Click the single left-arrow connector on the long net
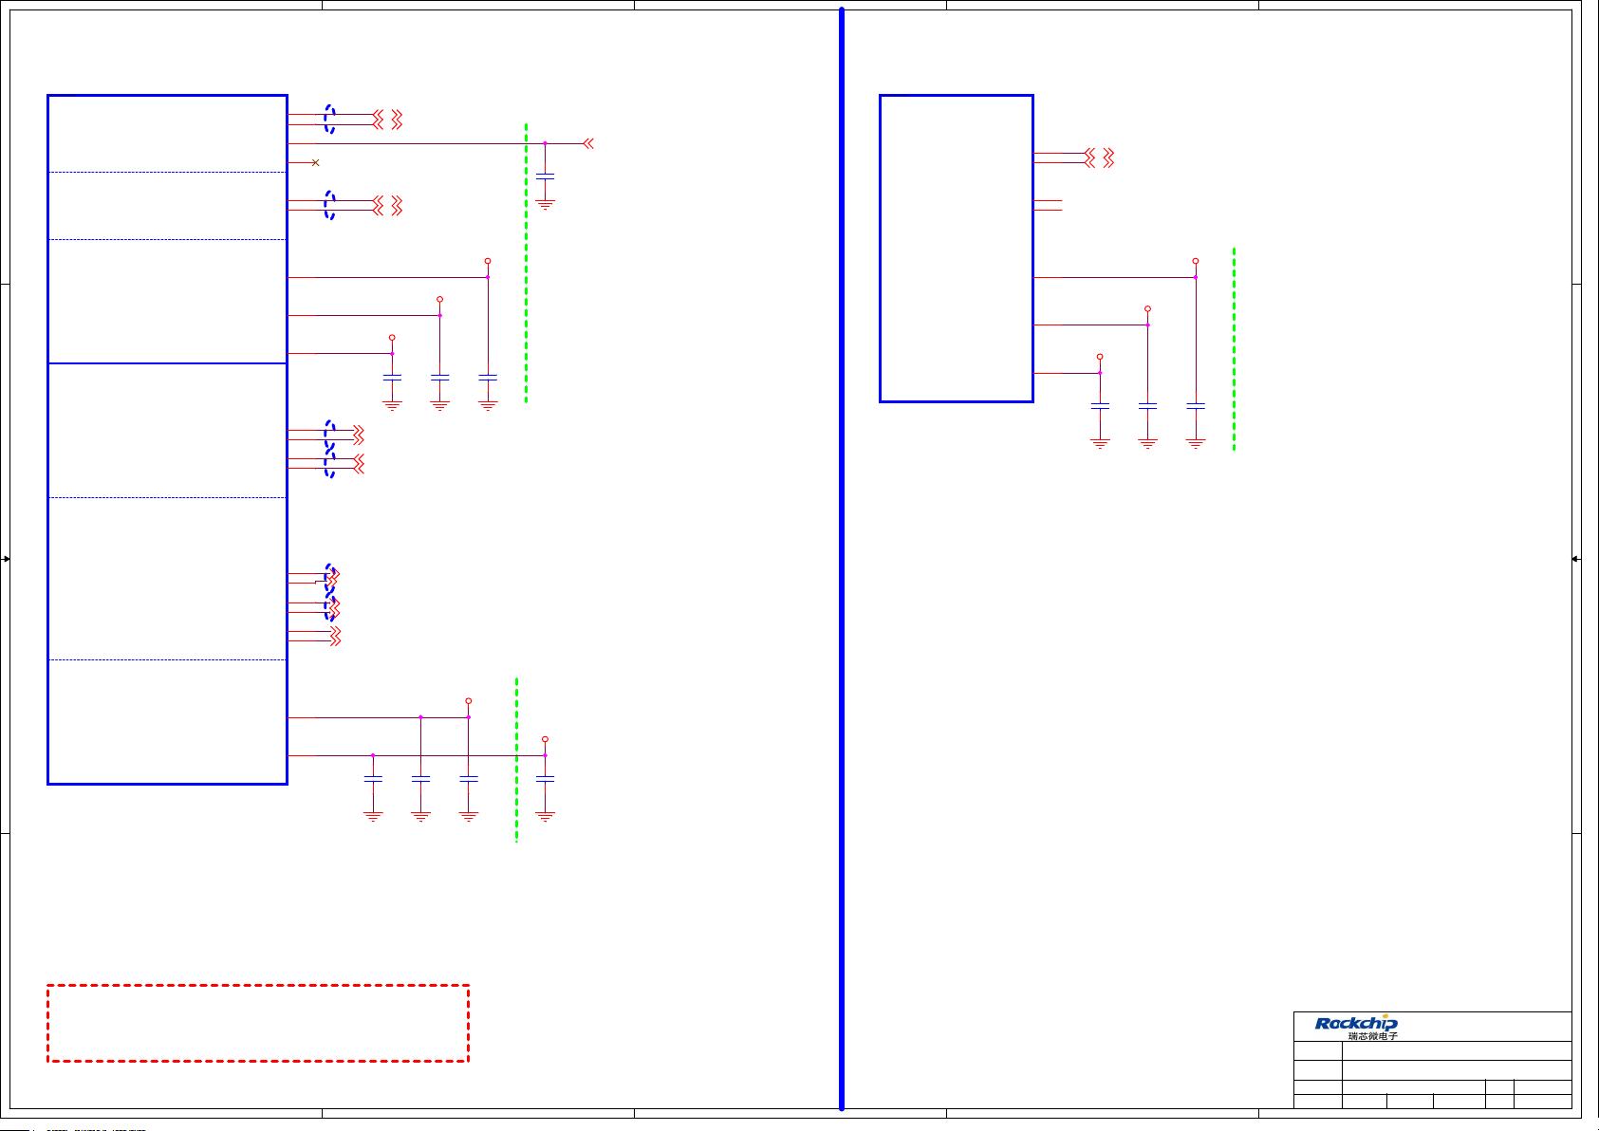Viewport: 1599px width, 1131px height. 588,142
